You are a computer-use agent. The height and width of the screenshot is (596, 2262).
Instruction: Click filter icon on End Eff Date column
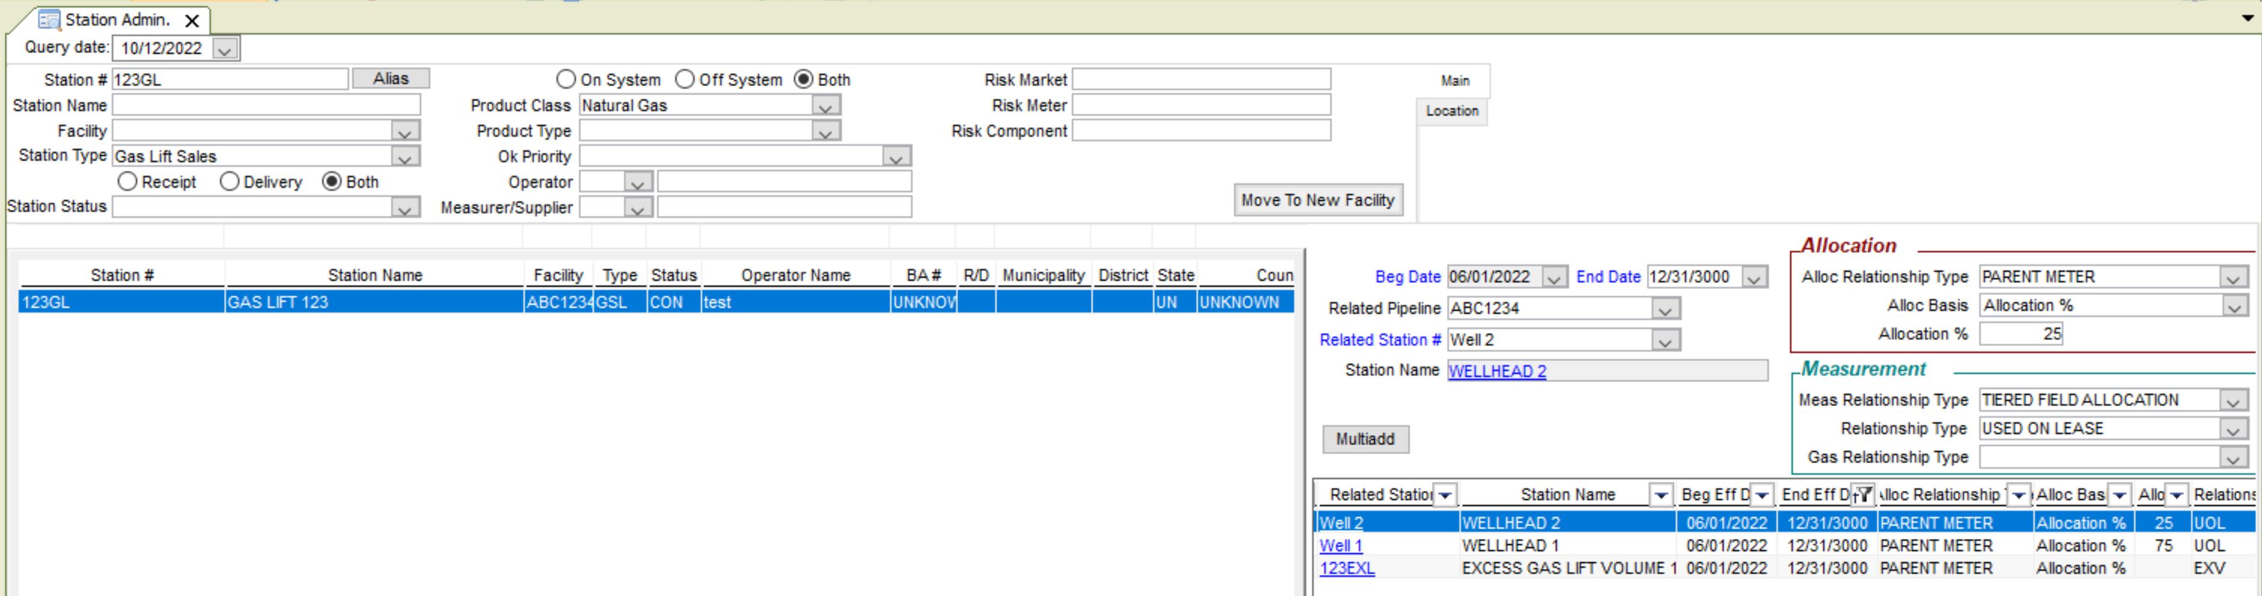1864,495
